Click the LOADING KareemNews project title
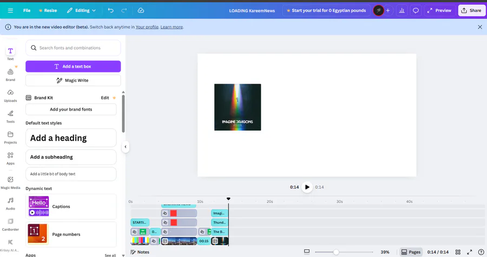Image resolution: width=487 pixels, height=257 pixels. pos(252,11)
